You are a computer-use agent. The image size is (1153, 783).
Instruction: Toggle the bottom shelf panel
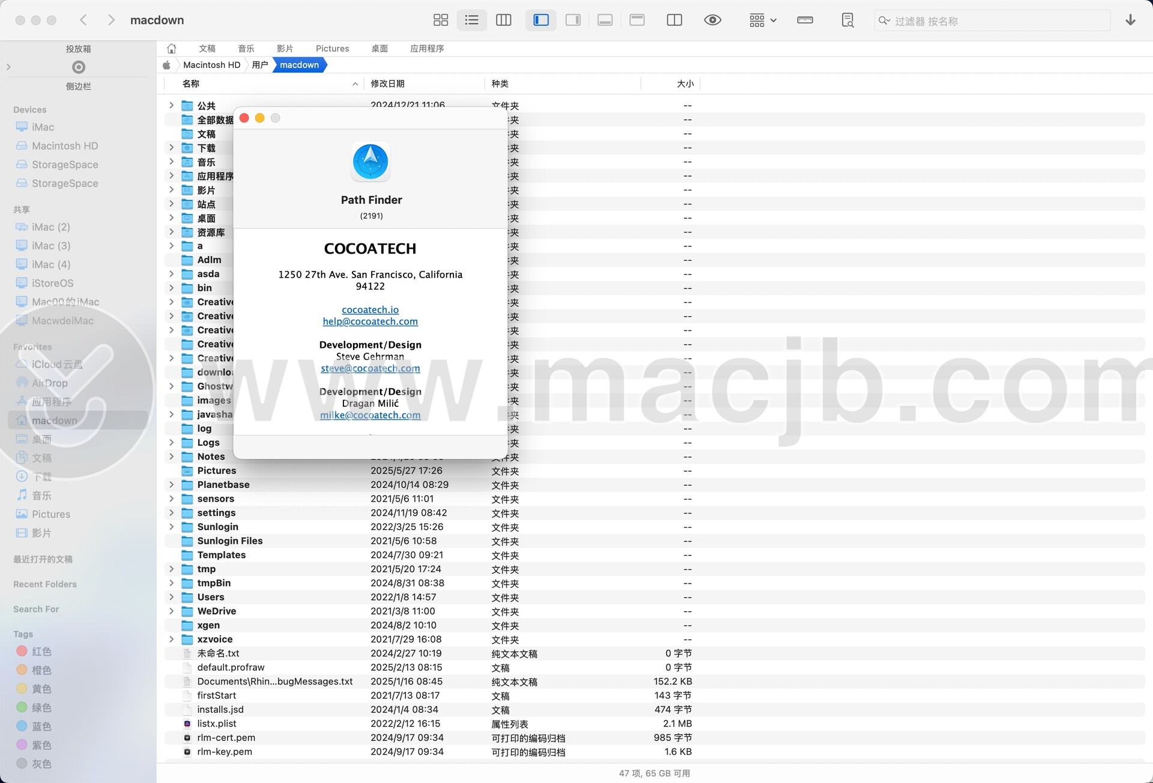pos(605,20)
